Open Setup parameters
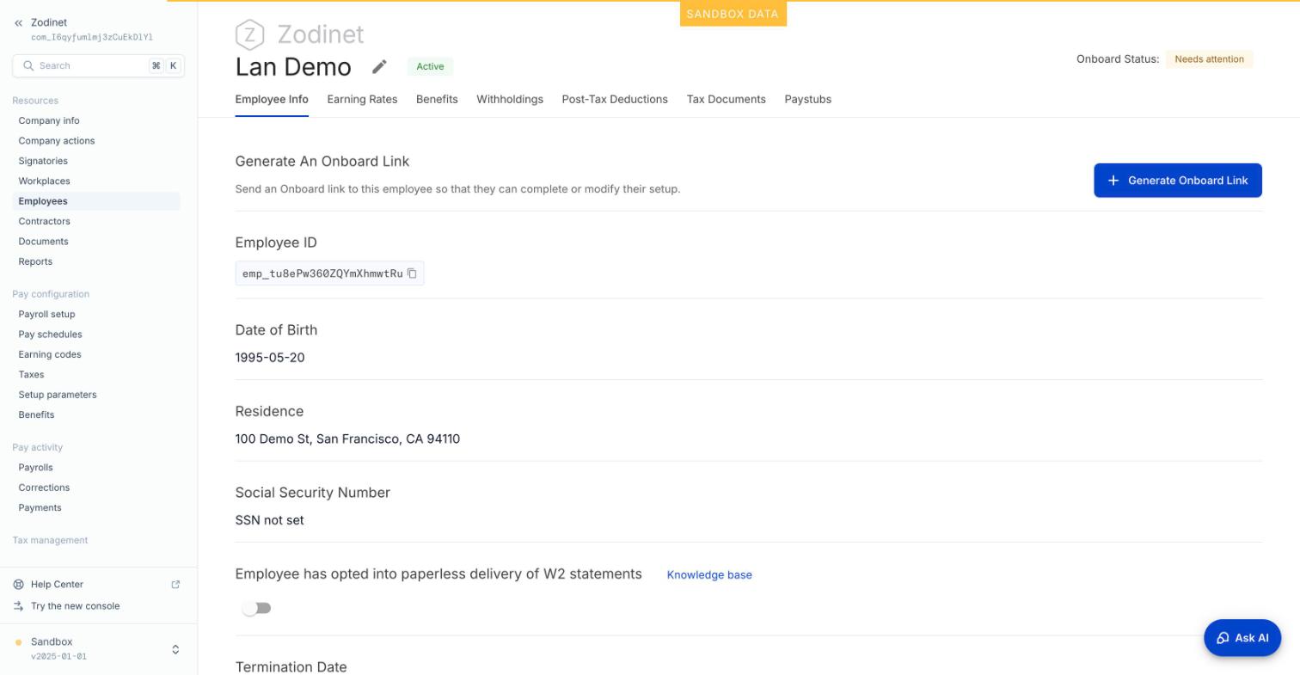1300x675 pixels. coord(58,395)
